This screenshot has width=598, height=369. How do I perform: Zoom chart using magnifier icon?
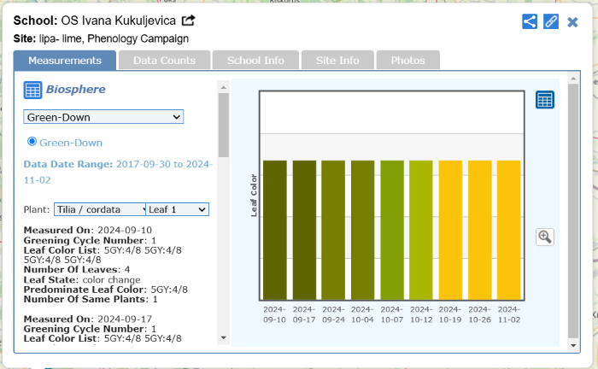544,237
